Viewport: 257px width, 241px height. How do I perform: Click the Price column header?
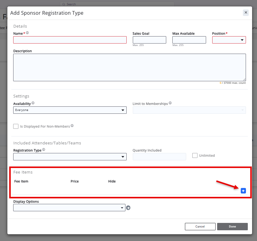75,182
